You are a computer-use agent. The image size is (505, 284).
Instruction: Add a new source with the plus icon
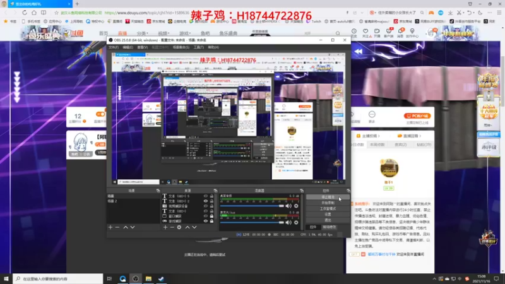pos(165,227)
